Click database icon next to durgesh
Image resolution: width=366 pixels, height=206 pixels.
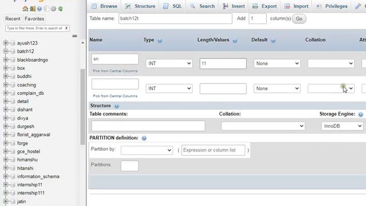click(13, 126)
